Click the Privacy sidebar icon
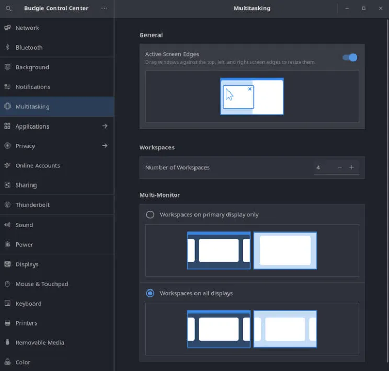 coord(7,146)
